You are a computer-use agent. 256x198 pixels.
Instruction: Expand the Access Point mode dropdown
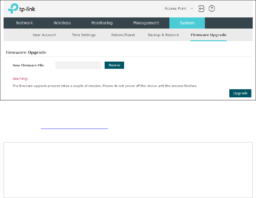(178, 8)
